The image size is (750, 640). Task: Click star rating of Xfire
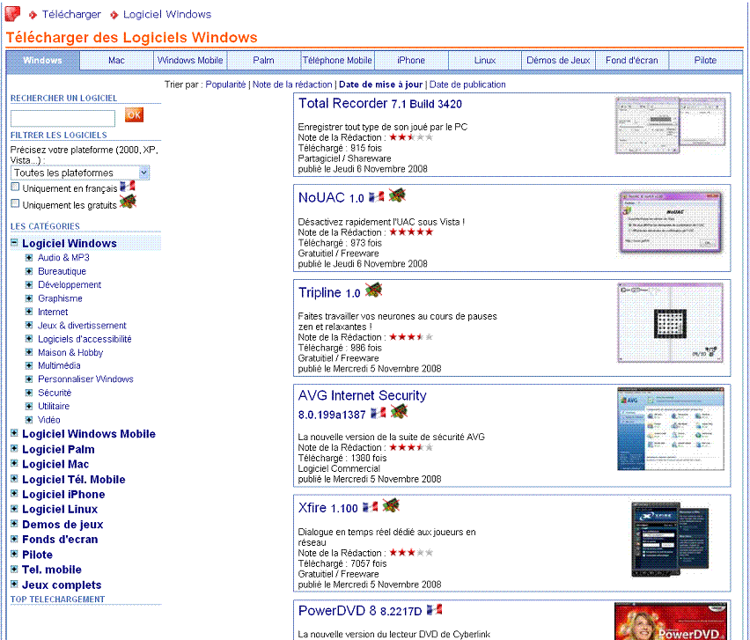click(x=411, y=553)
